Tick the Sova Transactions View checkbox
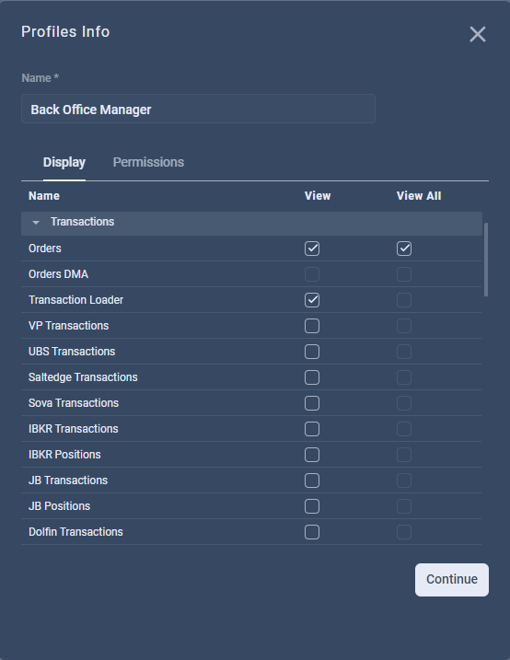 312,403
